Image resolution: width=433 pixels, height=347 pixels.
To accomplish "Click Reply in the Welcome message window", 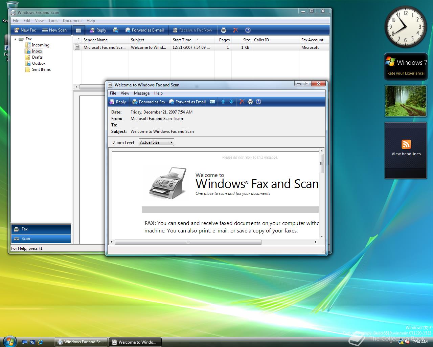I will pos(117,102).
